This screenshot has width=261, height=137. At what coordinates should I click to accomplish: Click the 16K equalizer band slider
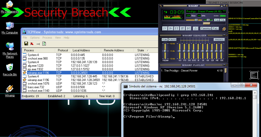pyautogui.click(x=221, y=51)
